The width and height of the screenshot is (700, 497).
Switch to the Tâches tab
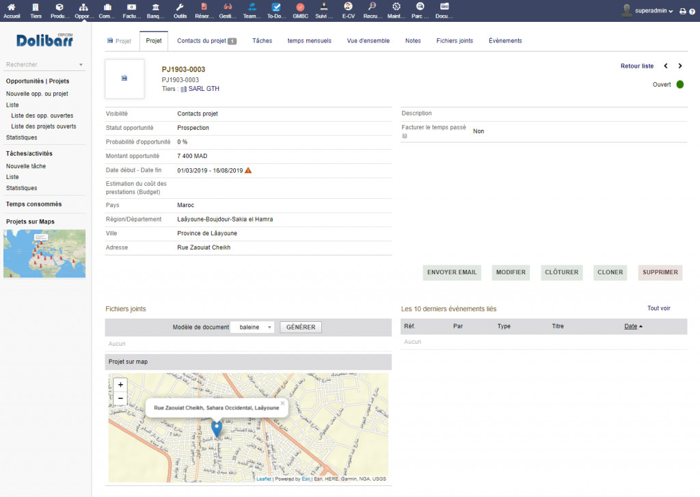tap(262, 41)
